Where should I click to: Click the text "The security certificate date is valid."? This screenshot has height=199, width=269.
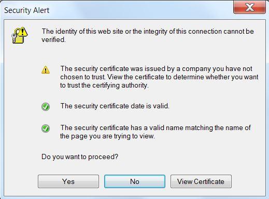(115, 106)
